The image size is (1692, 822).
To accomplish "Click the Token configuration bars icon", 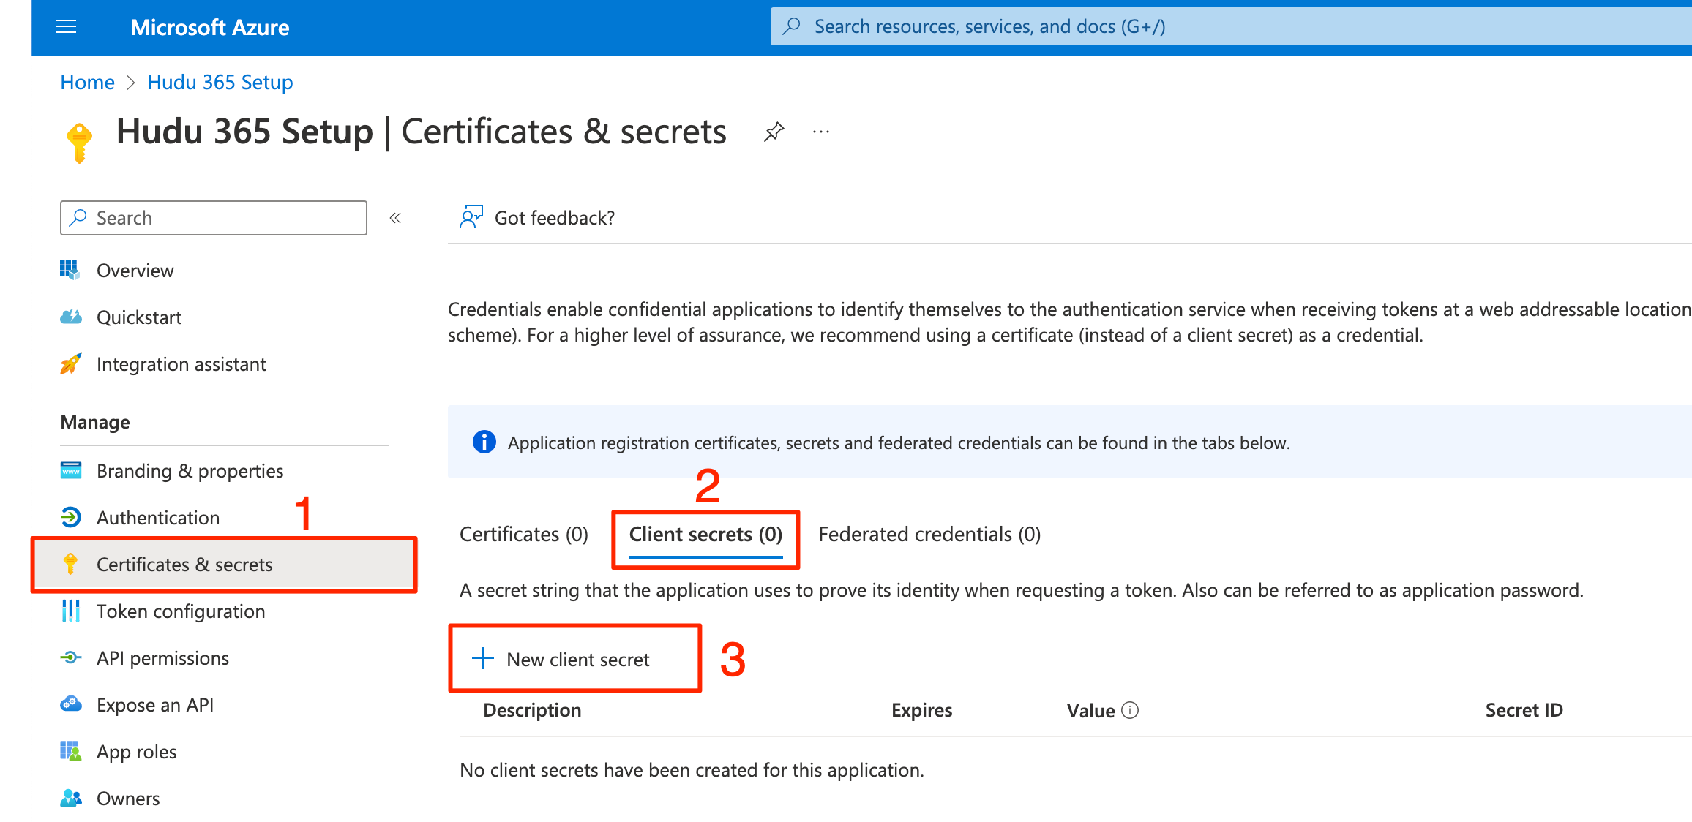I will click(71, 611).
